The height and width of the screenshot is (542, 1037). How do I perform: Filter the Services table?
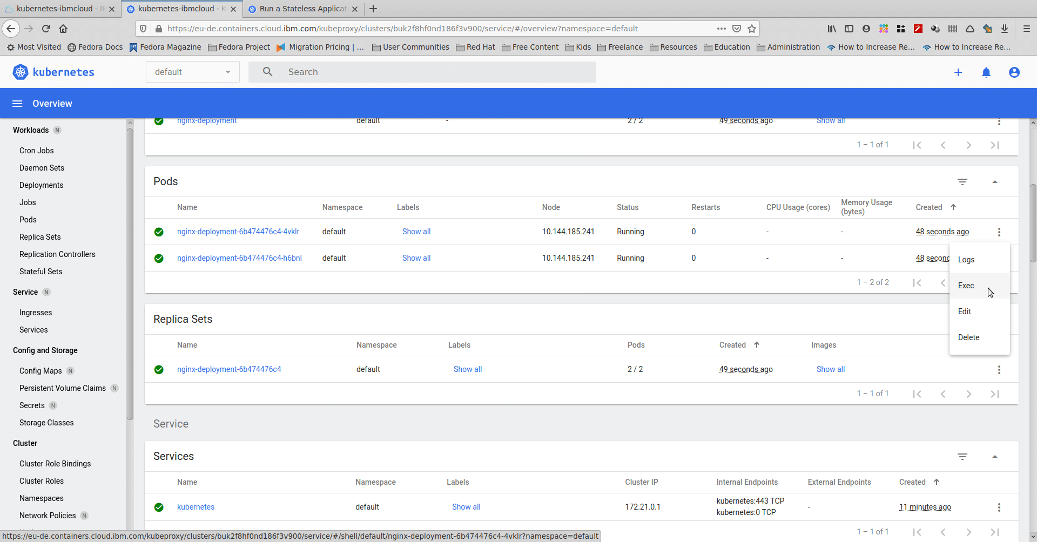click(x=962, y=457)
